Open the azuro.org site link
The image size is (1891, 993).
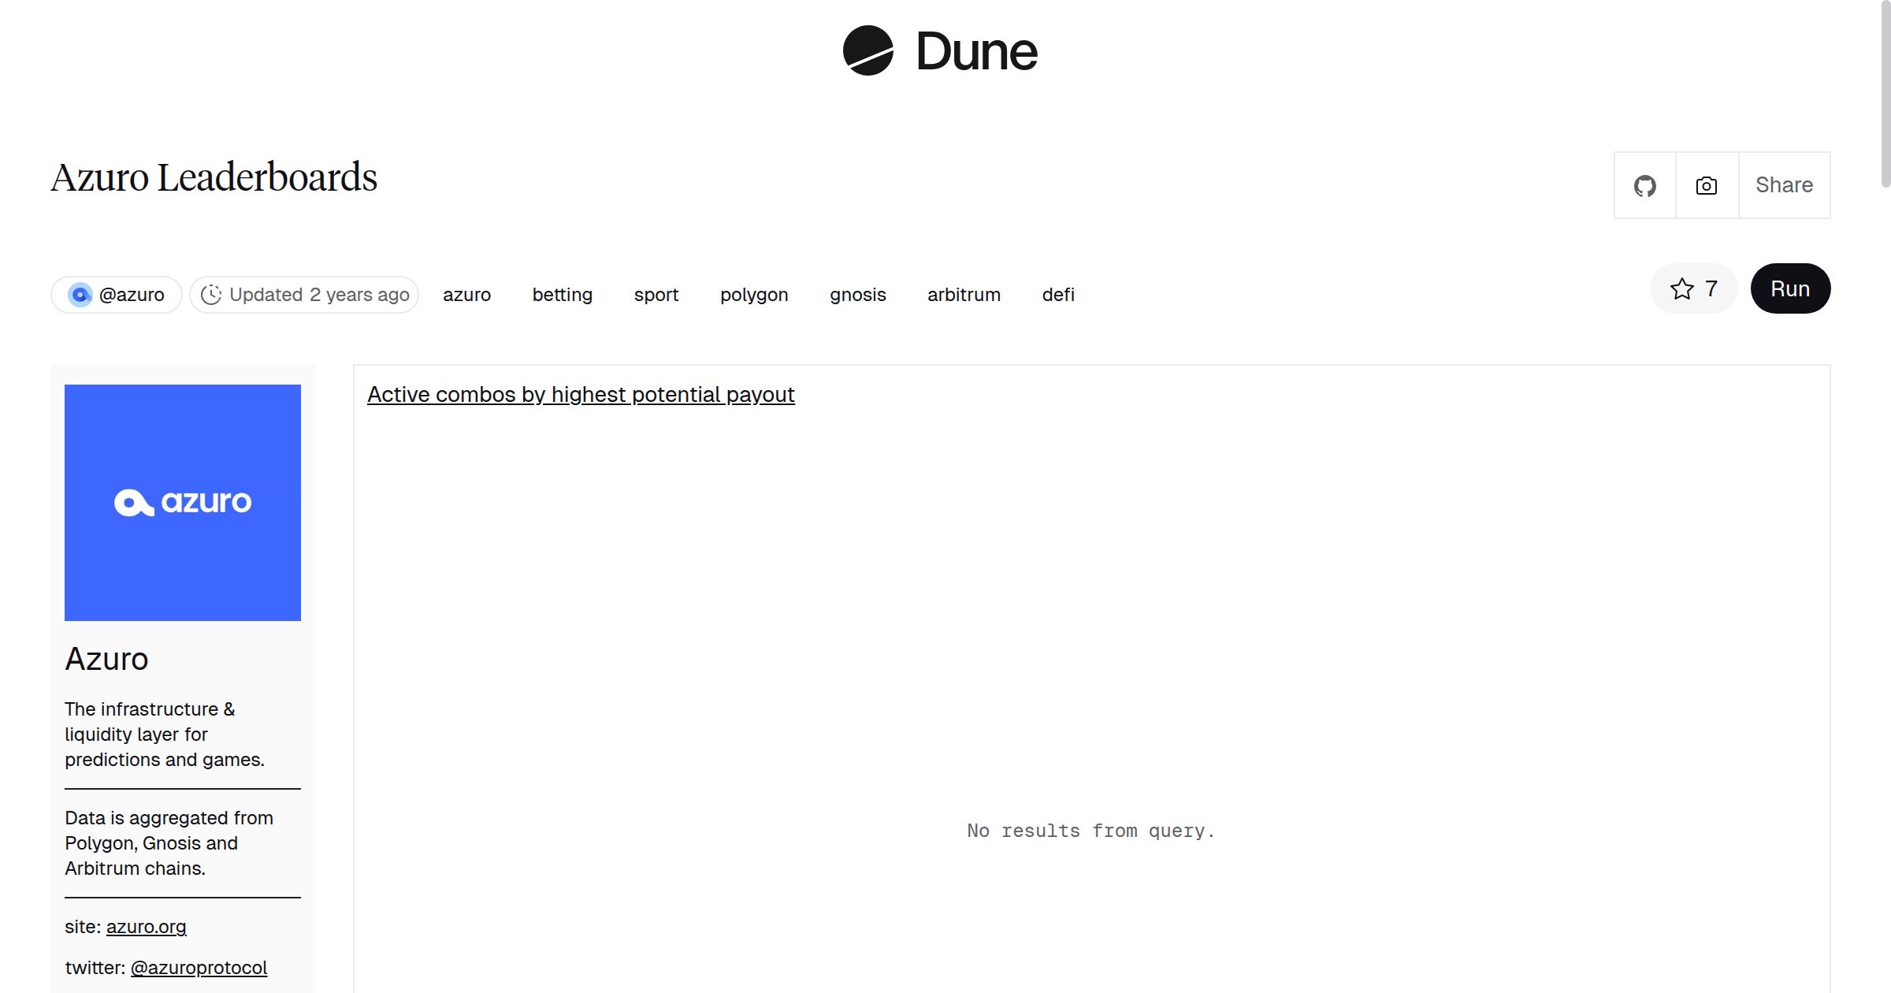click(146, 927)
